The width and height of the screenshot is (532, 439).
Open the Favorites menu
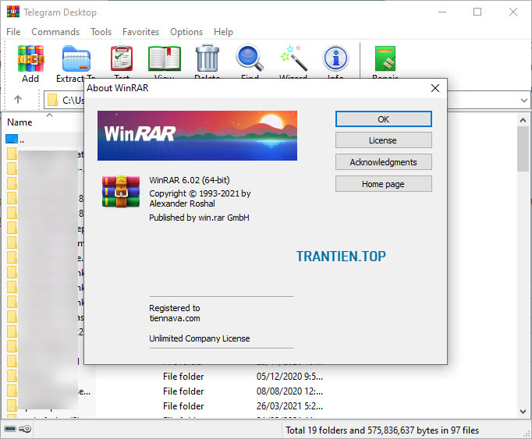(x=141, y=32)
